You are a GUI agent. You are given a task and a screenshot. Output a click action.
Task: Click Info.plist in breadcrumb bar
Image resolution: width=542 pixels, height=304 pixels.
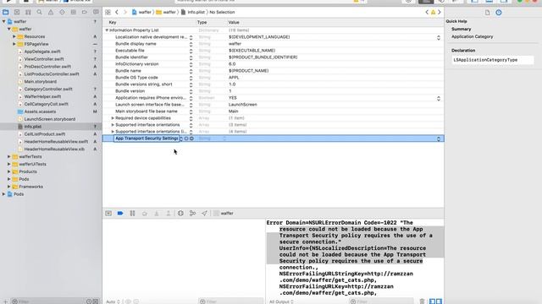point(193,12)
